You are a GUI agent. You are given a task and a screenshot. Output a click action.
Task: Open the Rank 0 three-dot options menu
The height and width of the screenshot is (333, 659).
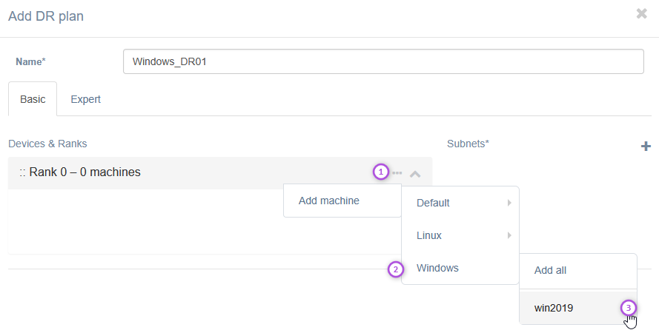(x=397, y=172)
